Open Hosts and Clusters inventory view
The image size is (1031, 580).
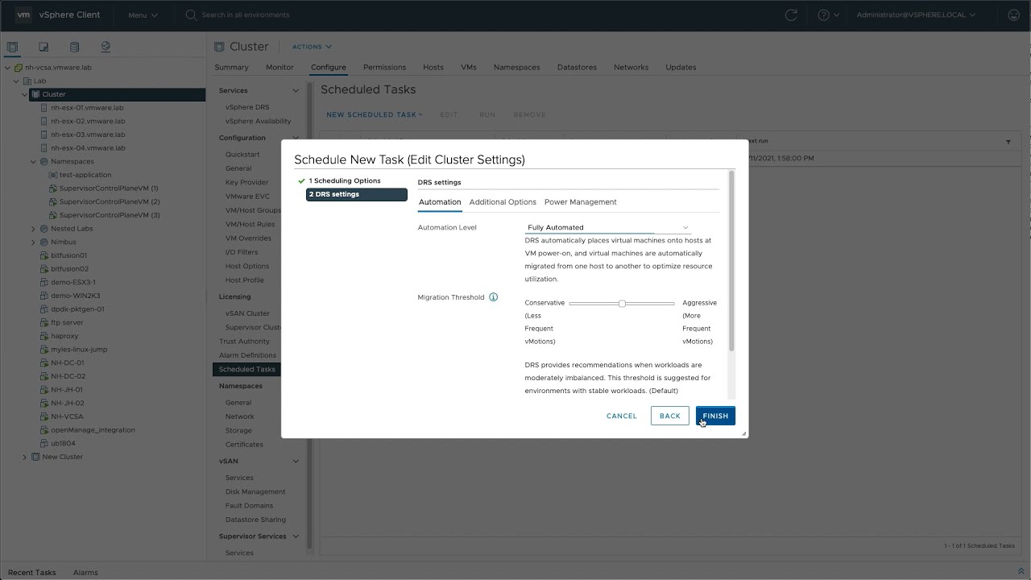point(12,47)
